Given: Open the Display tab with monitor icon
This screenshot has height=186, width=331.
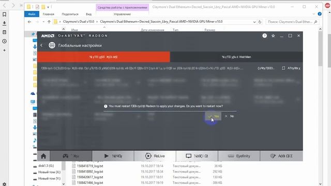Looking at the screenshot, I should [x=197, y=156].
